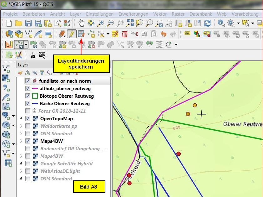263x197 pixels.
Task: Click the red trash Delete Selected icon
Action: 125,34
